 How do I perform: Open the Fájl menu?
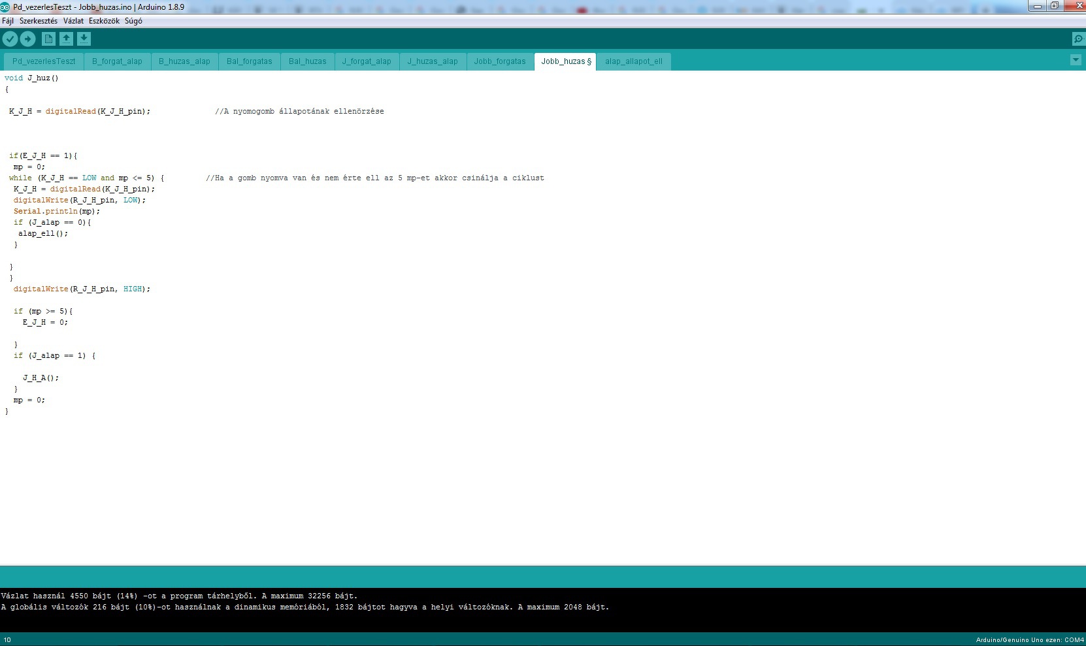point(8,21)
